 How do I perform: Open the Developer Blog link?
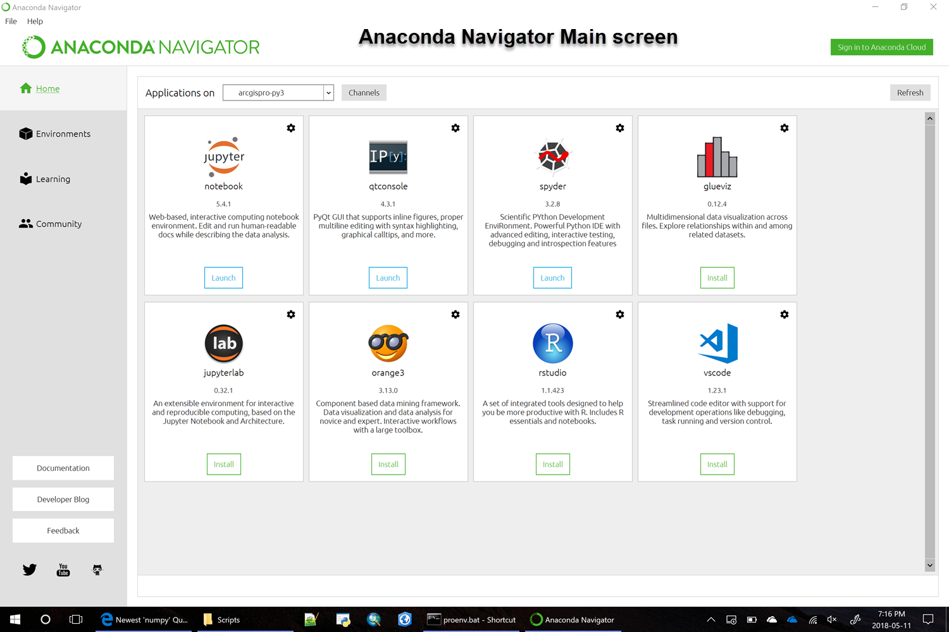pos(63,499)
